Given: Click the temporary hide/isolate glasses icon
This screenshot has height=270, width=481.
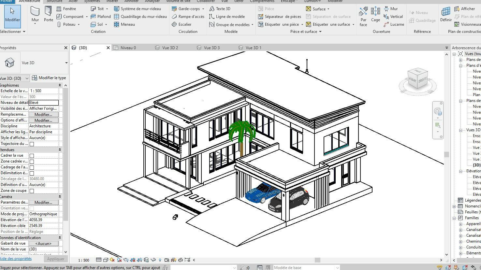Looking at the screenshot, I should [153, 260].
